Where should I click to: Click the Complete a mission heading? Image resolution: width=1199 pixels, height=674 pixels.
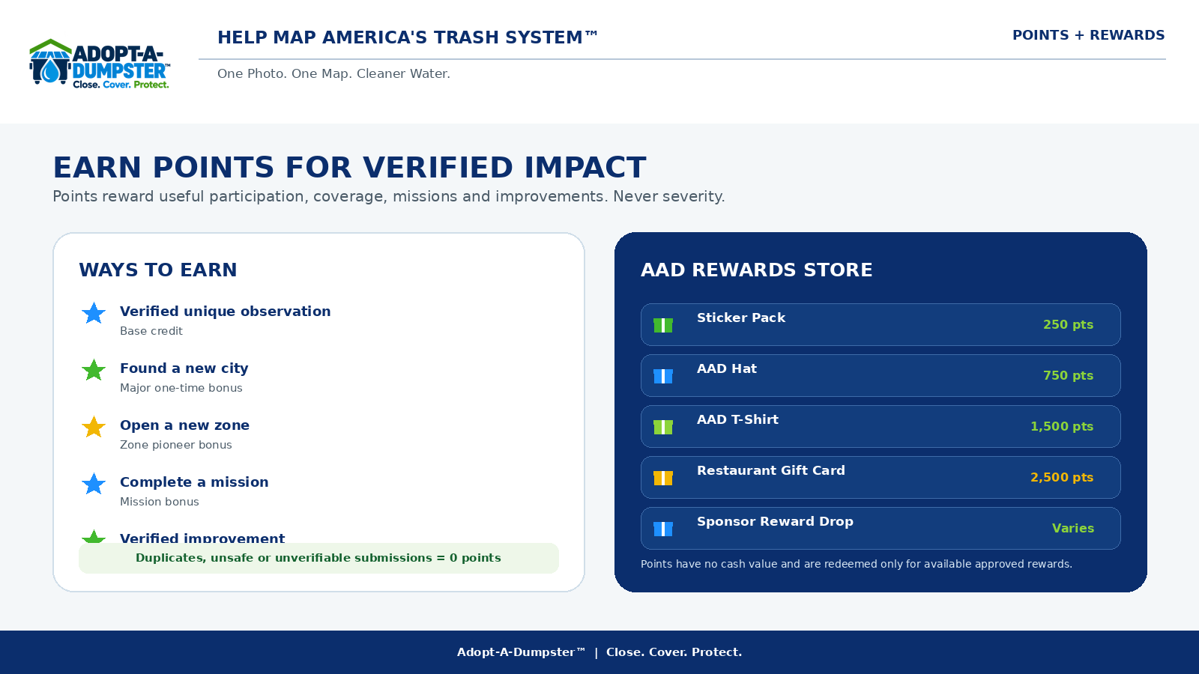tap(194, 482)
